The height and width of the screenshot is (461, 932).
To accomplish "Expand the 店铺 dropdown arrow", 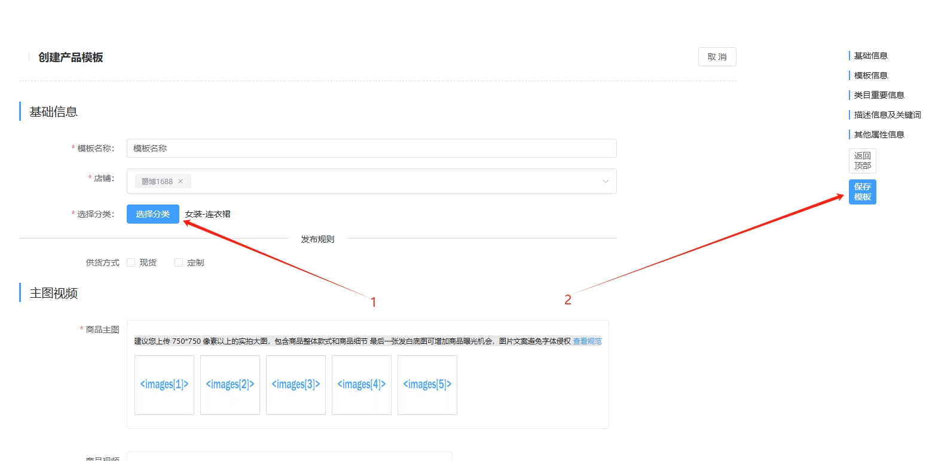I will (605, 181).
